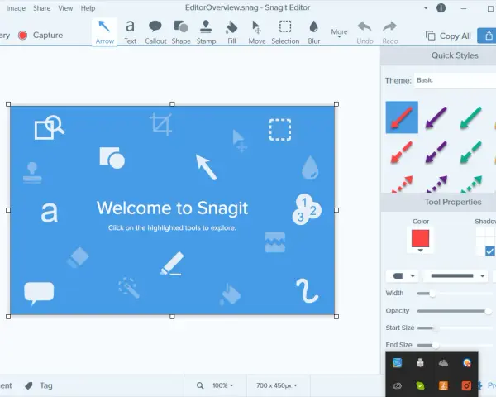
Task: Open the arrow end cap style dropdown
Action: coord(402,276)
